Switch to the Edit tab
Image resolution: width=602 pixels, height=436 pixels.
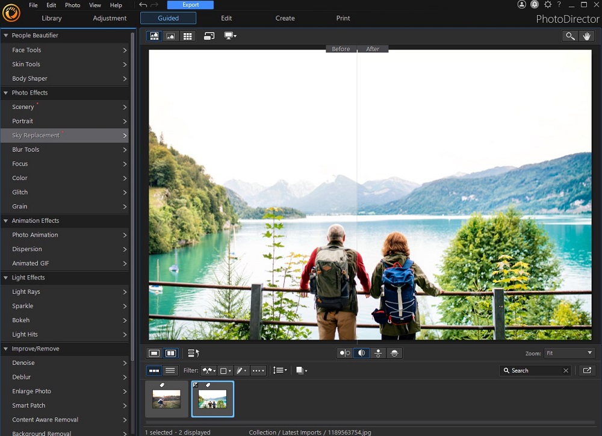[226, 18]
